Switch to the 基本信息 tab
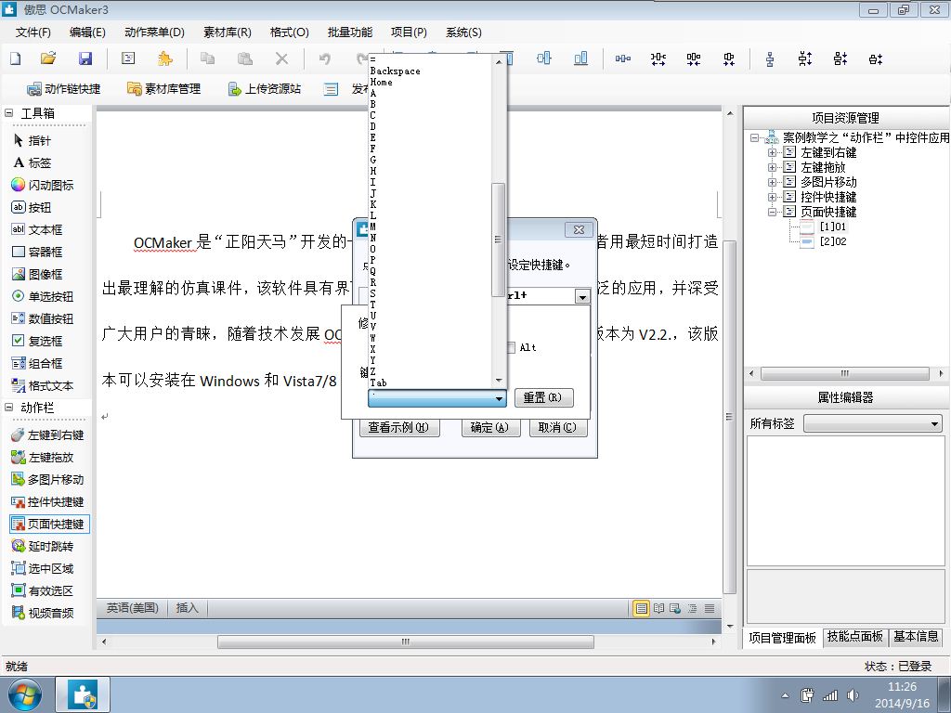 point(915,637)
